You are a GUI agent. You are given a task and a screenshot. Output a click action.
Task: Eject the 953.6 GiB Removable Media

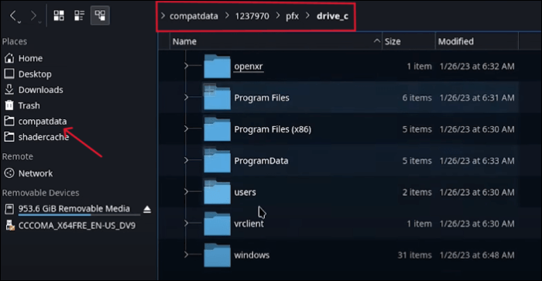(147, 209)
